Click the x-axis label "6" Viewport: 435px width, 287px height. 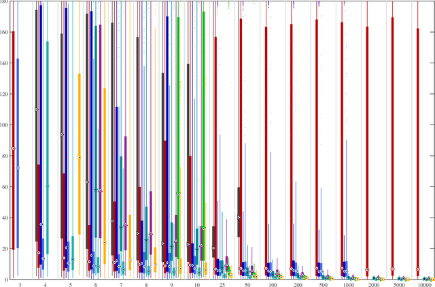96,285
